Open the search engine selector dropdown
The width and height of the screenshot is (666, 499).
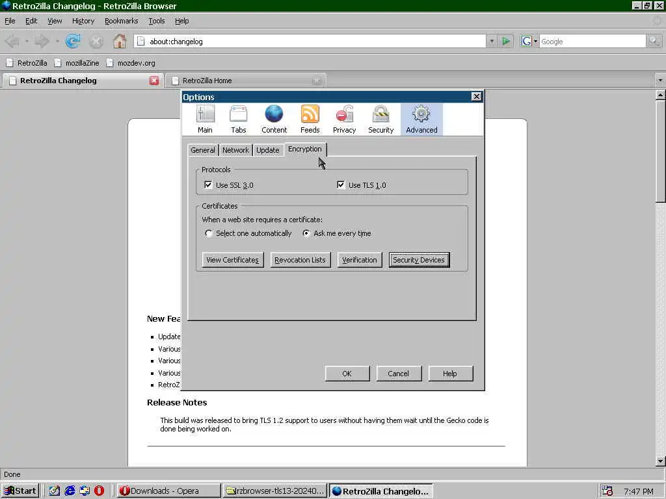535,41
